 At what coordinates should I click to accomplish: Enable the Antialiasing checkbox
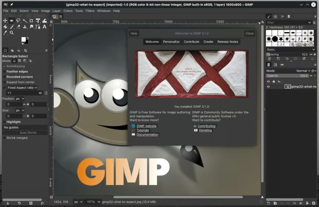coord(5,66)
